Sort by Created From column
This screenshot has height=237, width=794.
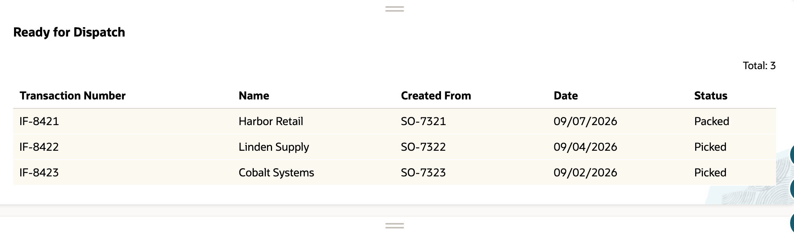click(x=436, y=96)
